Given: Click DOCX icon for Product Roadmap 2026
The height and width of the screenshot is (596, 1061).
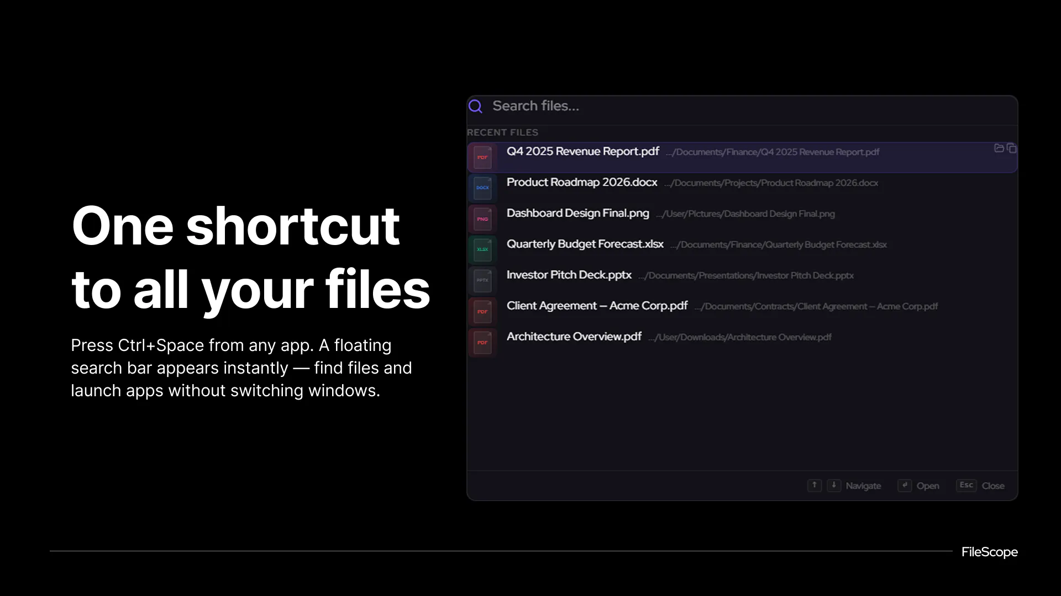Looking at the screenshot, I should click(x=482, y=188).
